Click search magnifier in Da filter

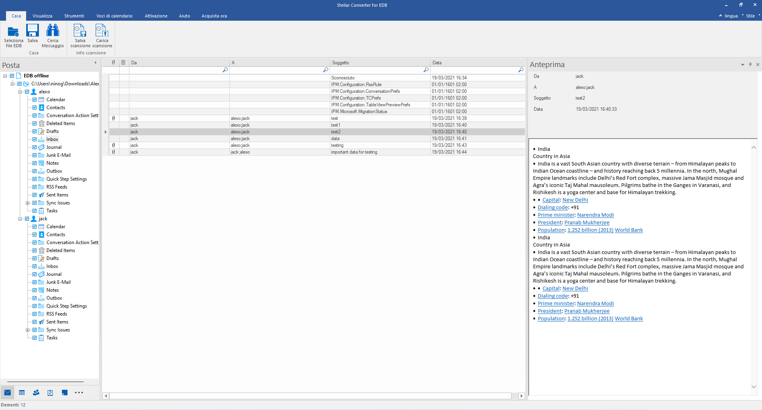(x=225, y=70)
